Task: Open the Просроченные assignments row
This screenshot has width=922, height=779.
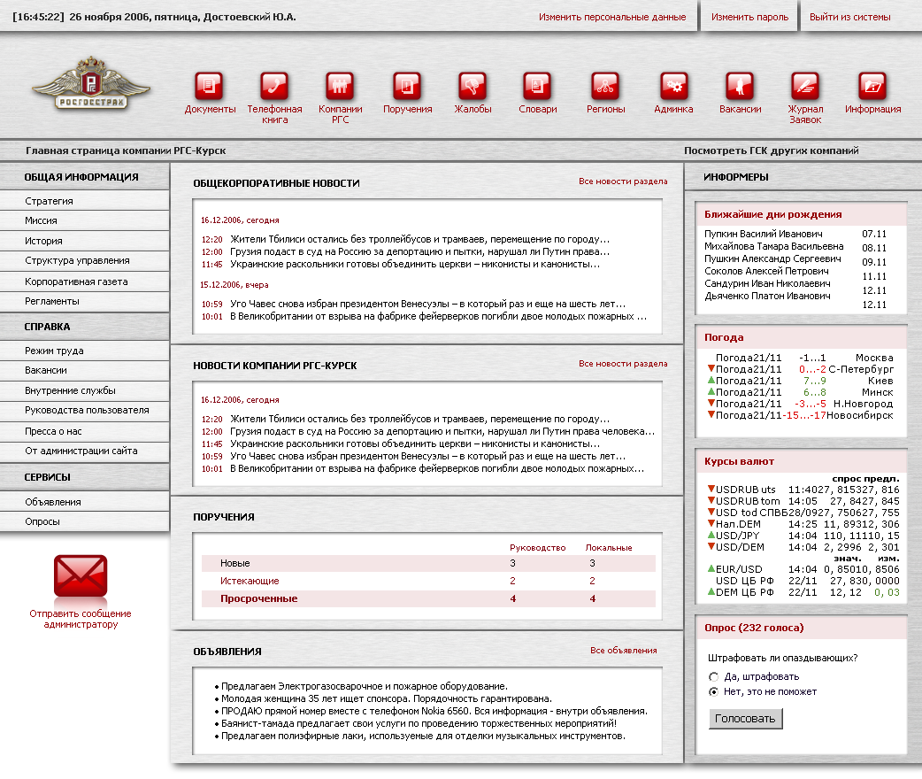Action: [x=258, y=599]
